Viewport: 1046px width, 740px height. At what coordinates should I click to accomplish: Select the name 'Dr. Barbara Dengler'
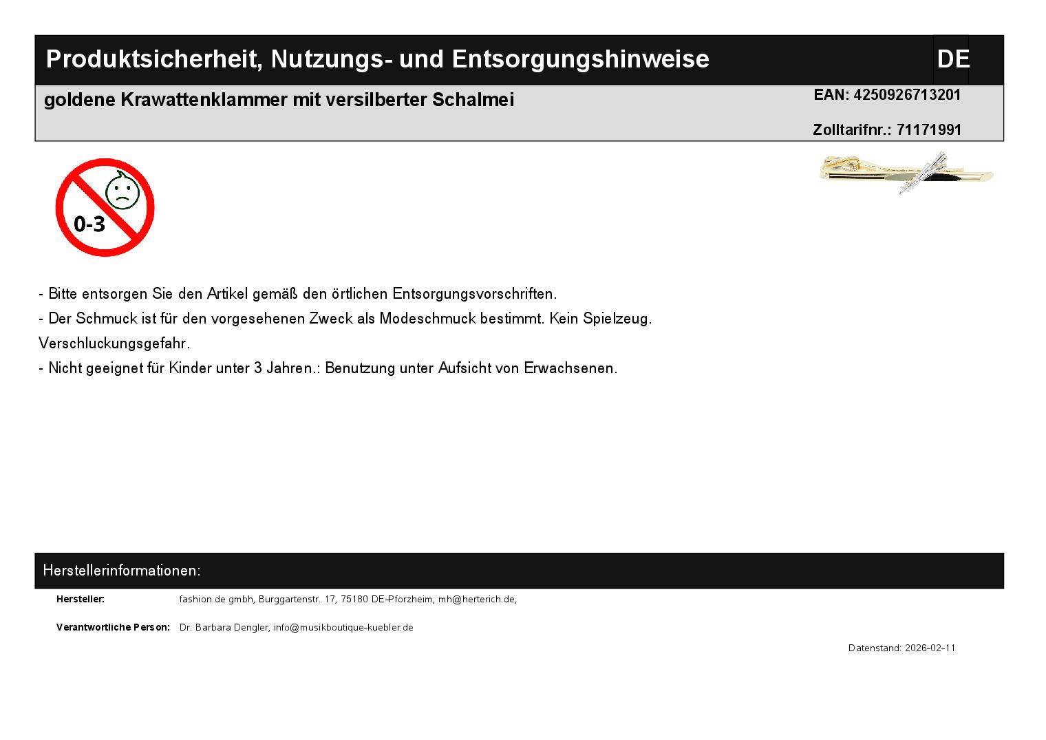pos(224,627)
